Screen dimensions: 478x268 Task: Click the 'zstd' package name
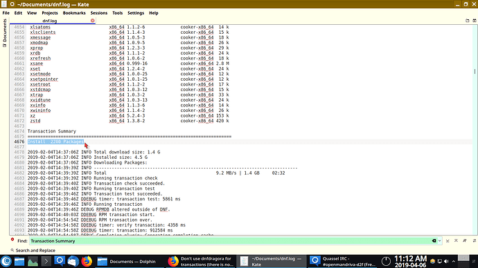click(35, 121)
